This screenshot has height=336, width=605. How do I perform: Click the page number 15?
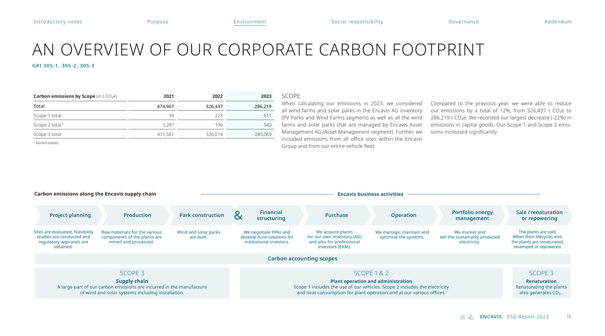[569, 317]
